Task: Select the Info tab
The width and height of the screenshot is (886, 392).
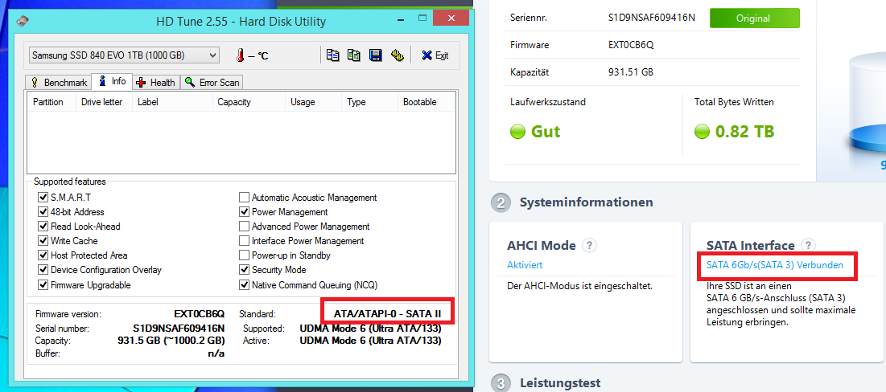Action: (x=112, y=81)
